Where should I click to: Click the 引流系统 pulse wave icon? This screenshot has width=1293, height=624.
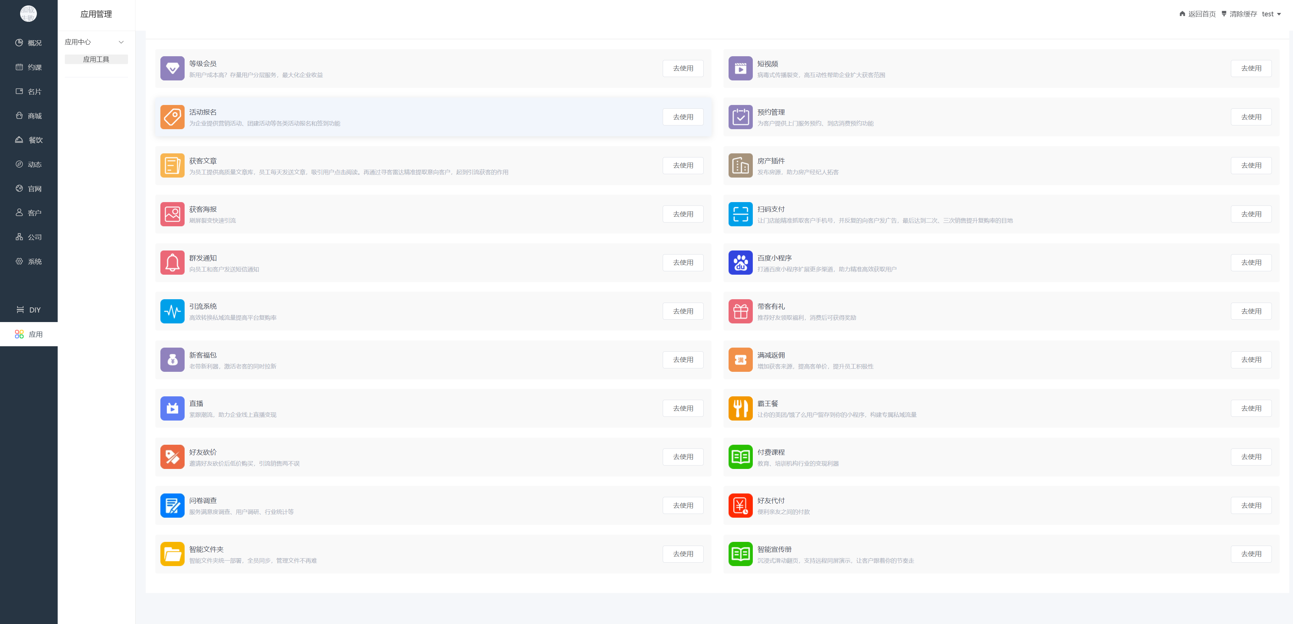point(172,311)
